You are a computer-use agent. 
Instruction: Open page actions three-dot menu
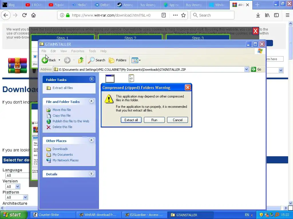[175, 15]
